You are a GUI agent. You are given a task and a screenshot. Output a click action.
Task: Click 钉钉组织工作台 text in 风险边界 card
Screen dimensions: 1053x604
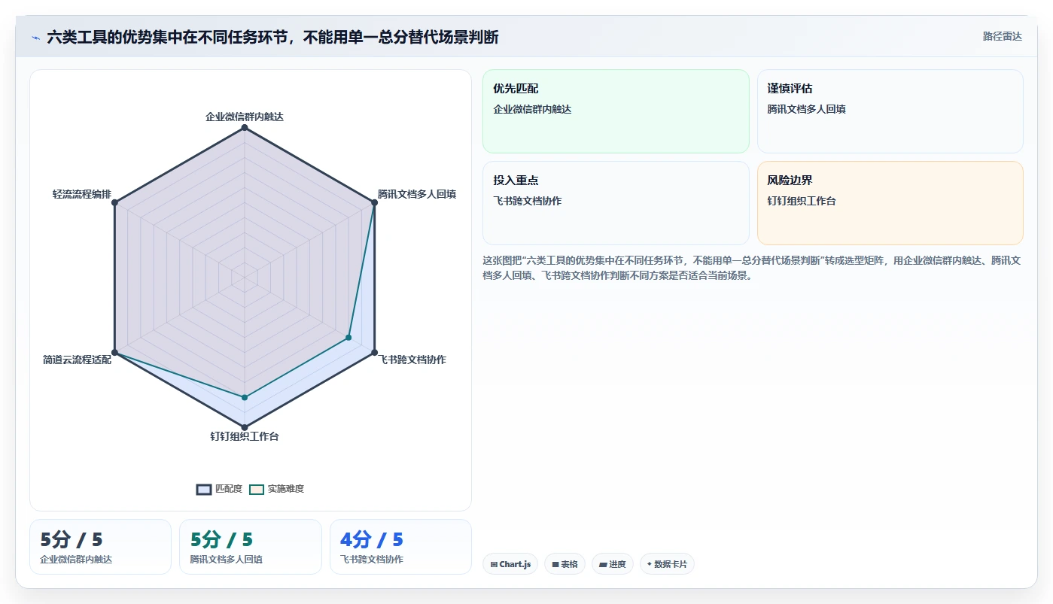802,201
